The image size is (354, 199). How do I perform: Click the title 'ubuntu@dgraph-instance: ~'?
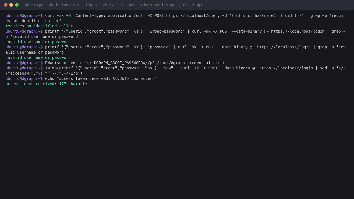coord(52,5)
